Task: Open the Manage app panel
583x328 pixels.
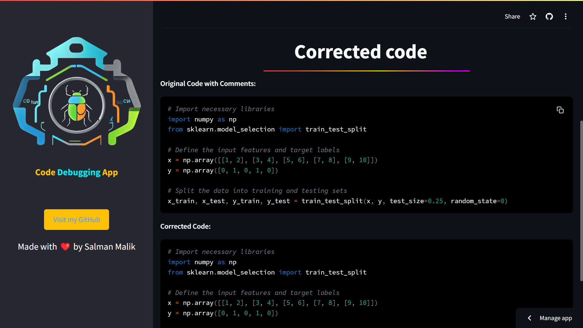Action: pyautogui.click(x=555, y=318)
